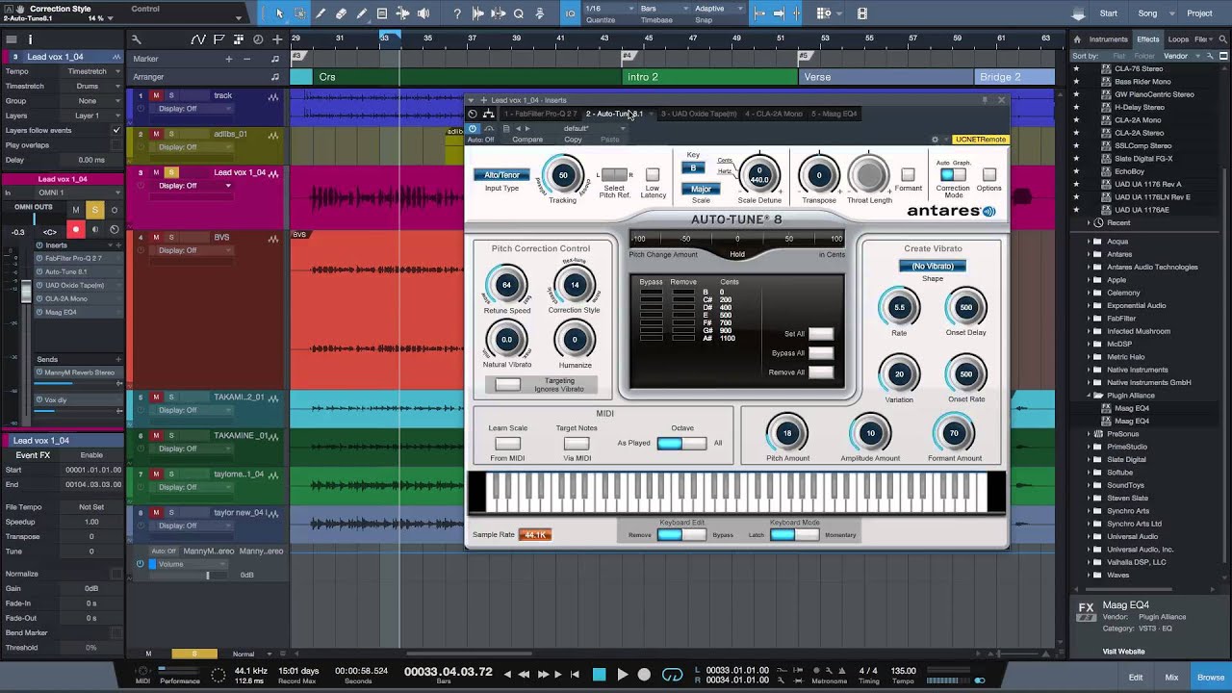Toggle the Formant button
The width and height of the screenshot is (1232, 693).
coord(908,175)
